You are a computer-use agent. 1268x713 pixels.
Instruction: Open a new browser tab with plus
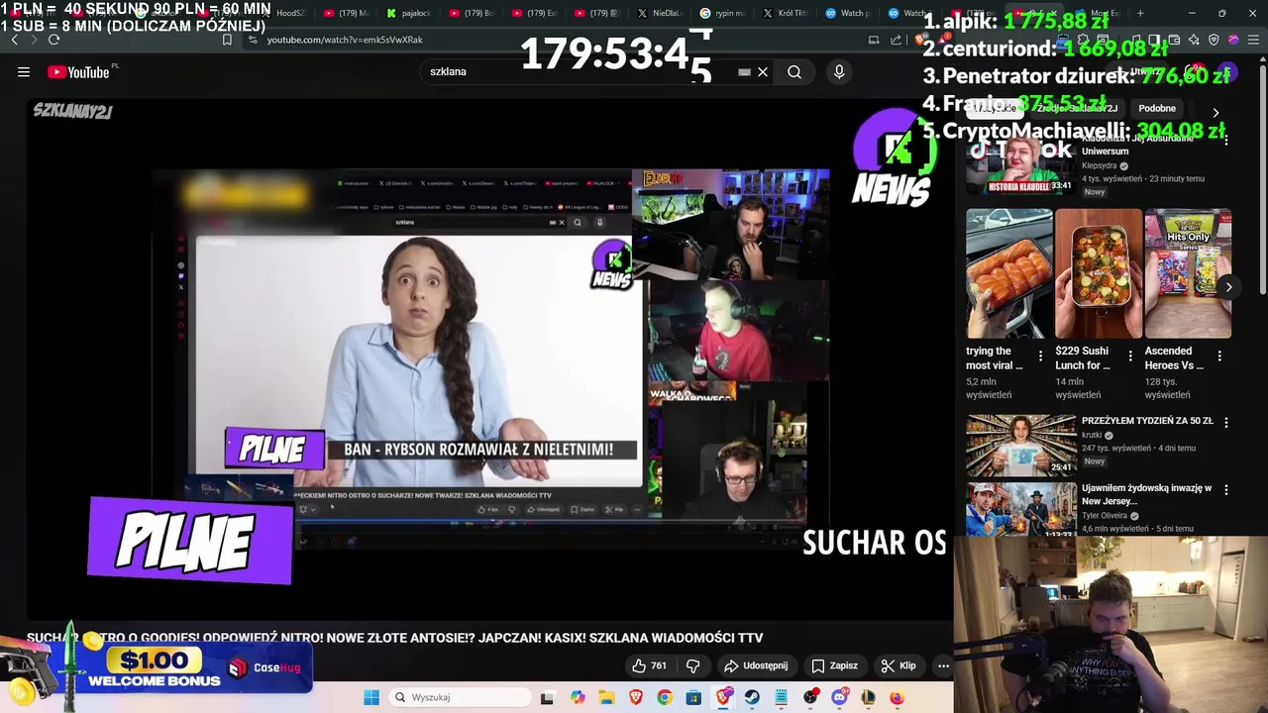tap(1140, 13)
